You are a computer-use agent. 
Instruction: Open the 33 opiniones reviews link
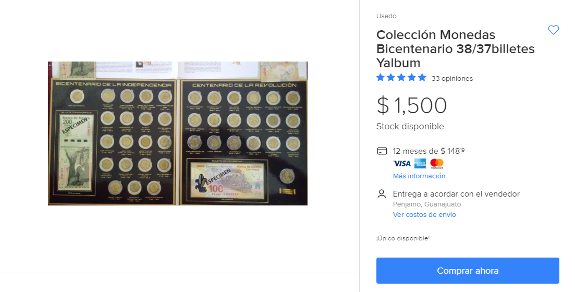tap(452, 79)
